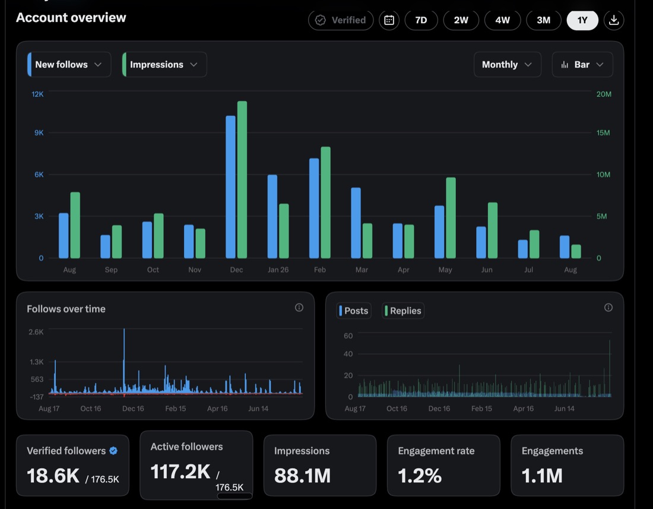Select the 3M time range

pyautogui.click(x=543, y=20)
